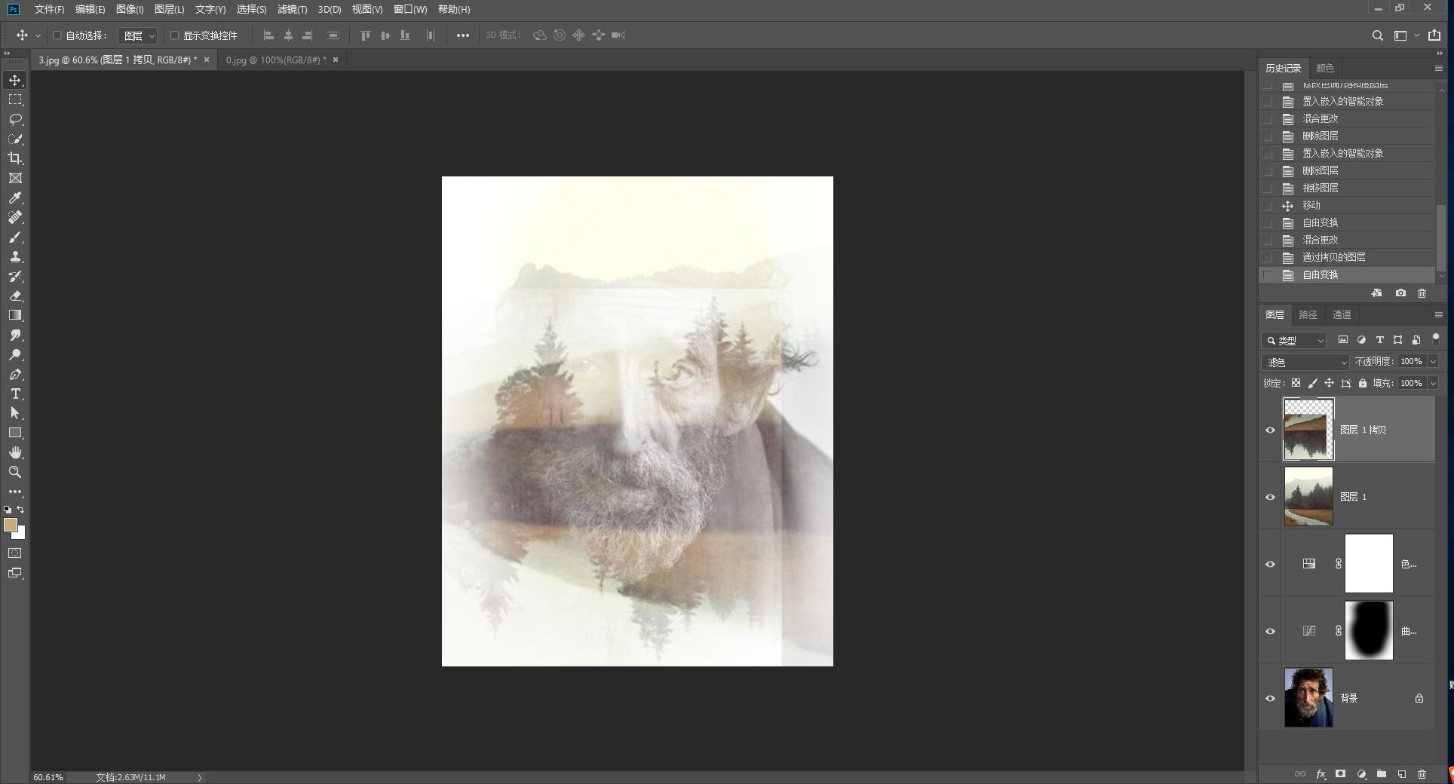The height and width of the screenshot is (784, 1454).
Task: Open the 类型 layer filter dropdown
Action: (1294, 340)
